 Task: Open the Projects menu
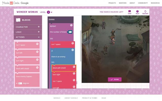pyautogui.click(x=112, y=3)
